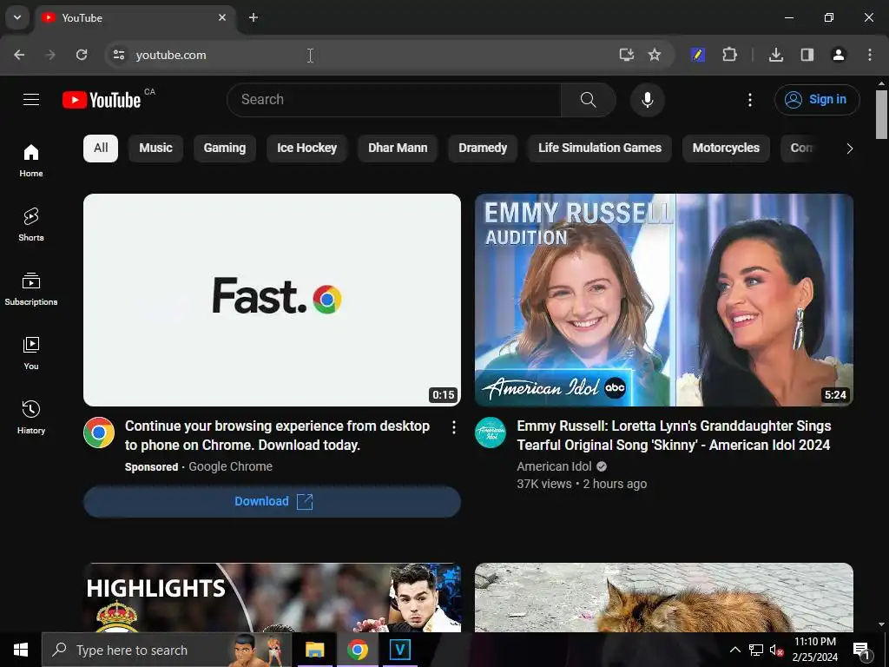Open options menu for Chrome ad
Viewport: 889px width, 667px height.
click(x=453, y=427)
